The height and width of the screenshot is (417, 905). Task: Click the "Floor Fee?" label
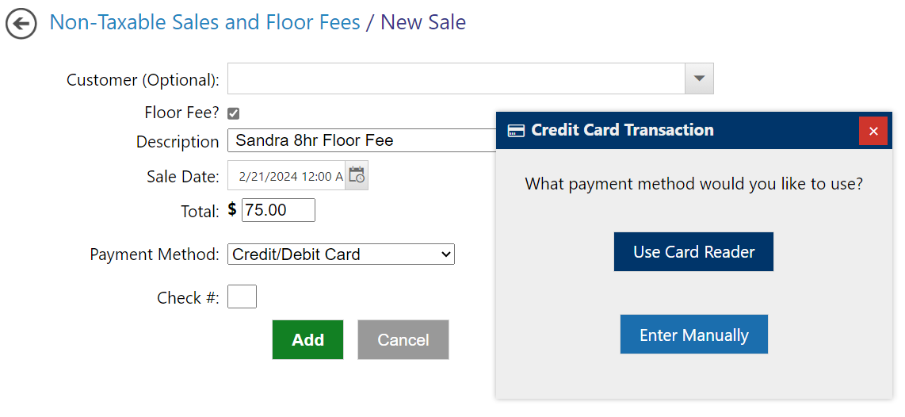(181, 113)
